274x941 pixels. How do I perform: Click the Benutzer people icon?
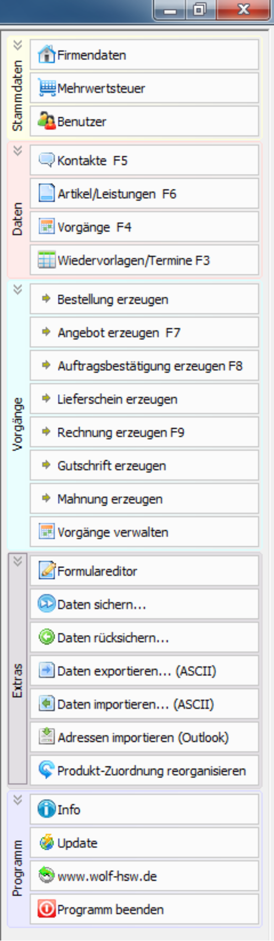click(x=47, y=121)
